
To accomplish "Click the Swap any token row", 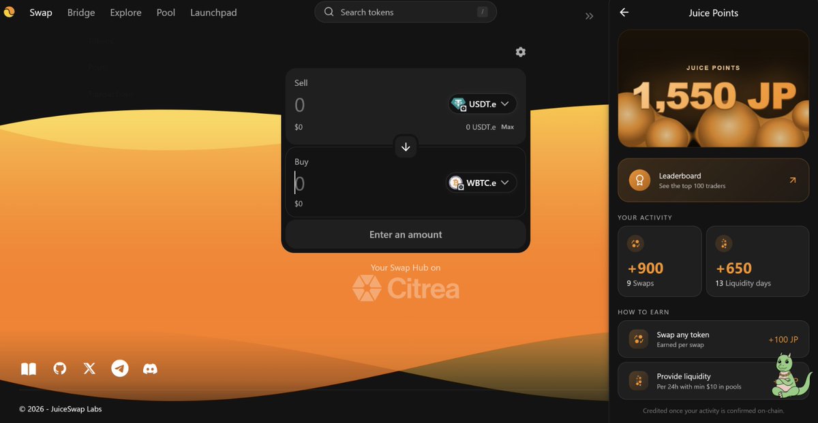I will click(x=714, y=339).
